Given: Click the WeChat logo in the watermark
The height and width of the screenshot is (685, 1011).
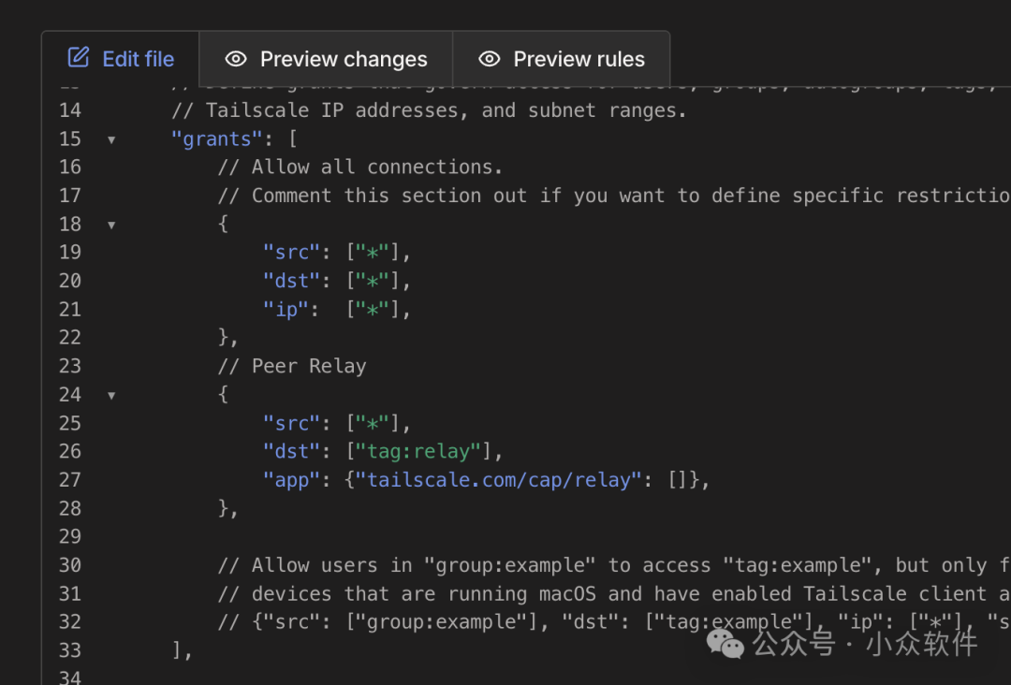Looking at the screenshot, I should pos(726,642).
